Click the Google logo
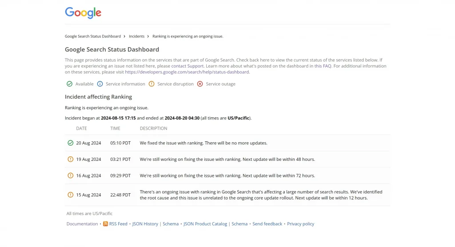455x247 pixels. click(83, 13)
